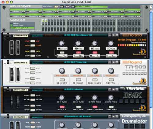Open the patch browser folder on DMX Combinator

114,89
